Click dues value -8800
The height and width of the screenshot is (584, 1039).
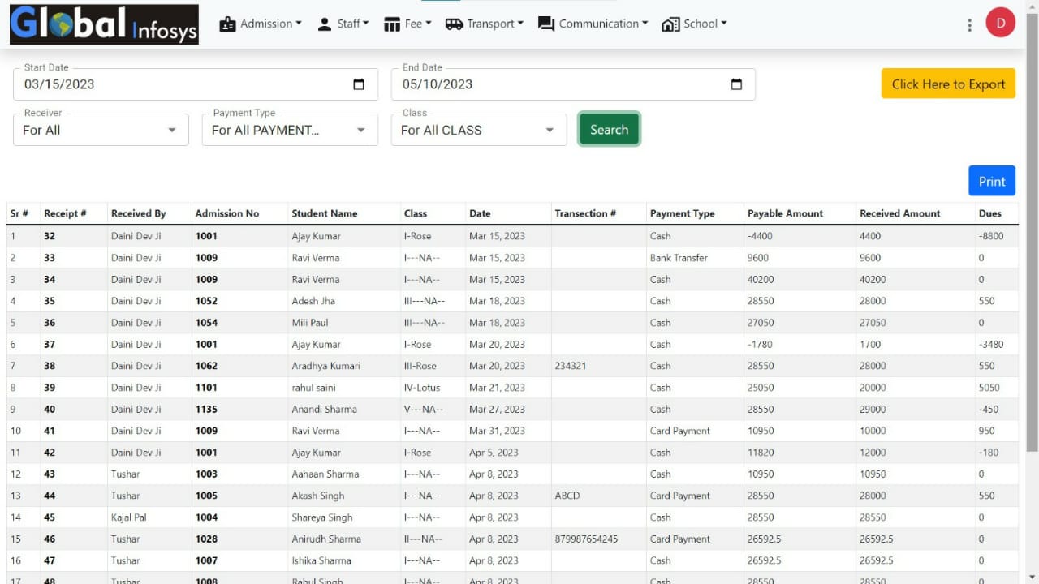(991, 236)
